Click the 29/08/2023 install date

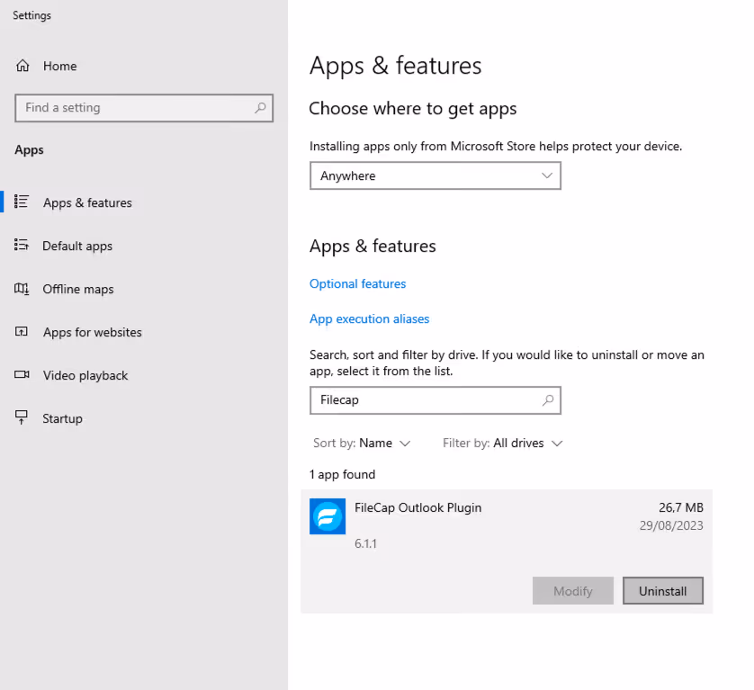(671, 525)
